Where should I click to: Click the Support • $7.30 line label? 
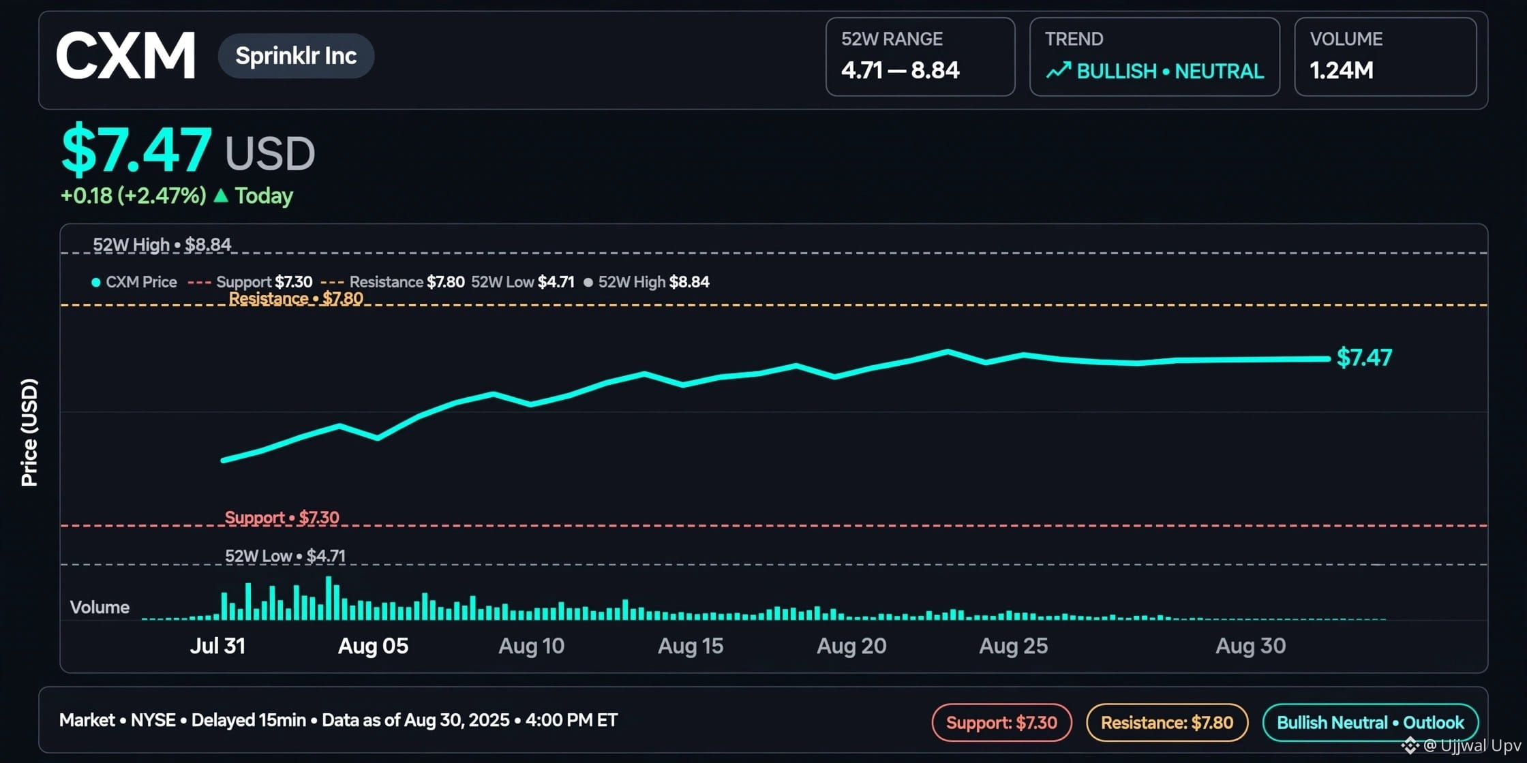click(x=282, y=518)
